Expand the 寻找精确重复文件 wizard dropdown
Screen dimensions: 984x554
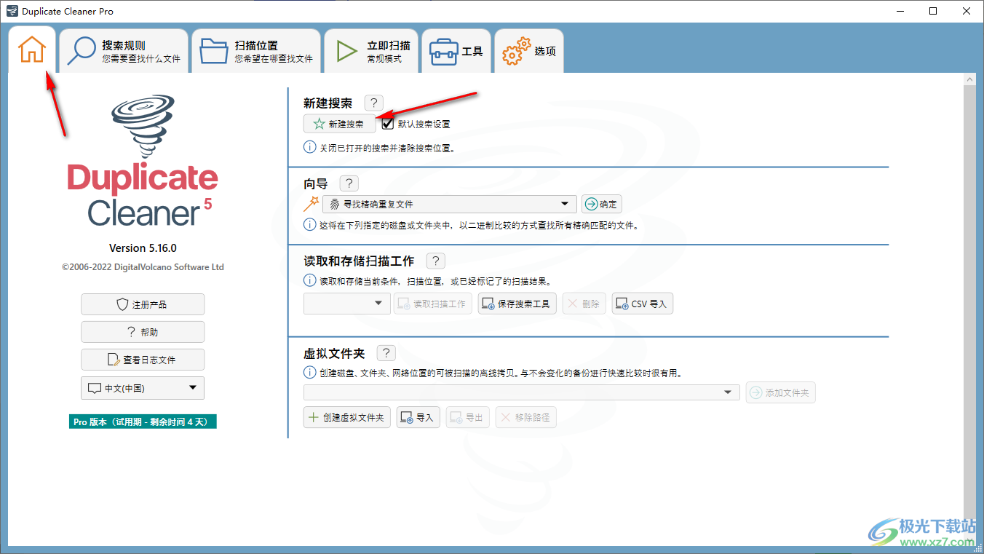(x=450, y=204)
